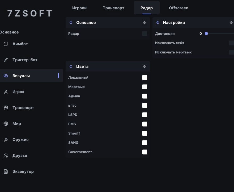Enable the Радар checkbox
The image size is (234, 192).
click(144, 34)
